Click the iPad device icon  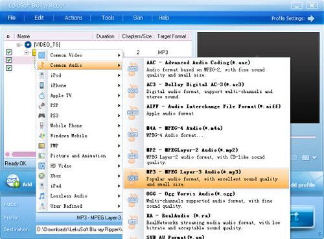pos(42,186)
